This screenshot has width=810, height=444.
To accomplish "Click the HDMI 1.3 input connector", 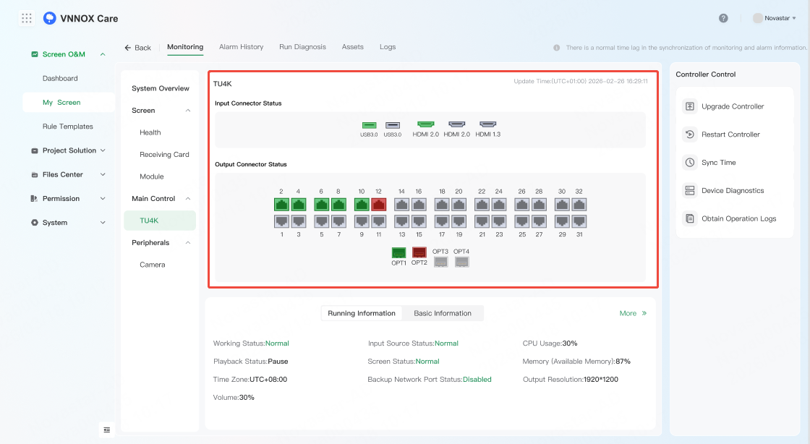I will (x=489, y=125).
